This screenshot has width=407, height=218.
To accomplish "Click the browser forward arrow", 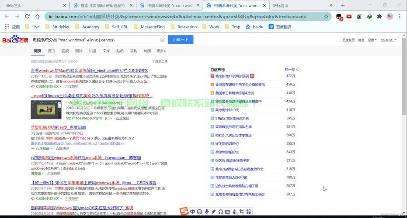I will click(x=17, y=16).
